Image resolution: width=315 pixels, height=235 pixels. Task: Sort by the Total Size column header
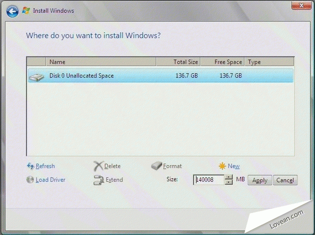click(x=178, y=62)
